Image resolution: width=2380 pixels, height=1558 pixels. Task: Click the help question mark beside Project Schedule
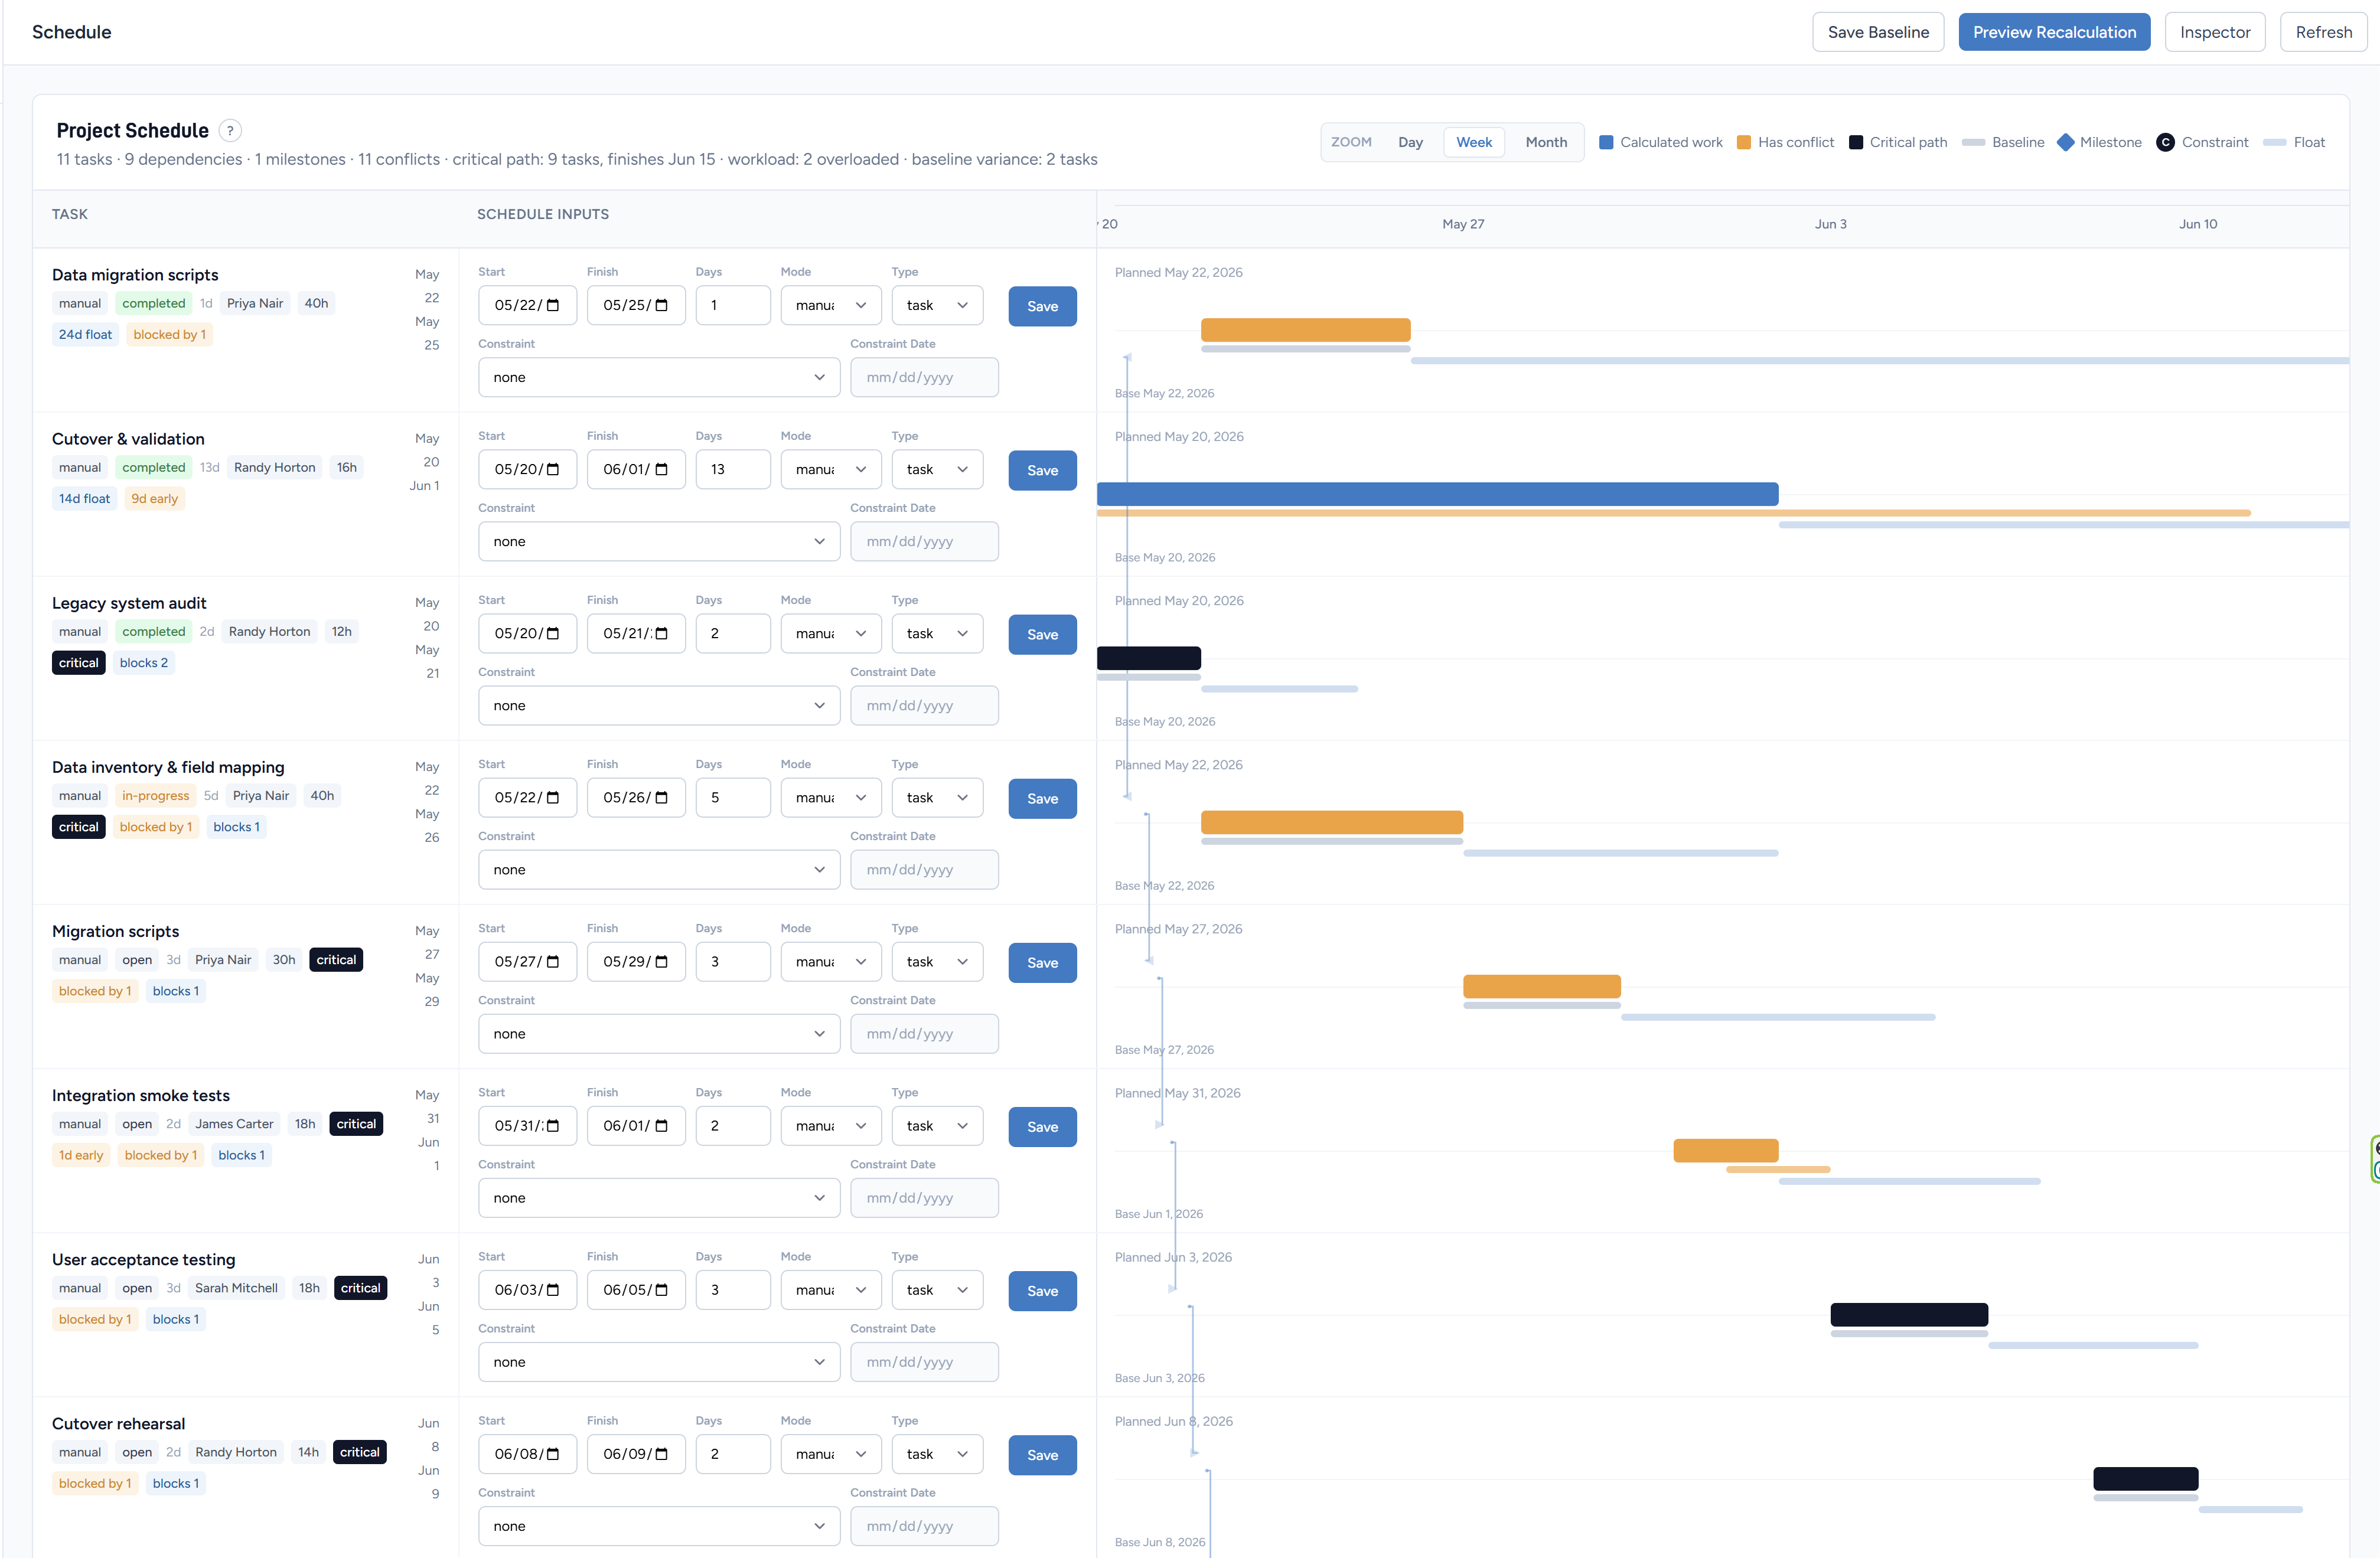230,131
